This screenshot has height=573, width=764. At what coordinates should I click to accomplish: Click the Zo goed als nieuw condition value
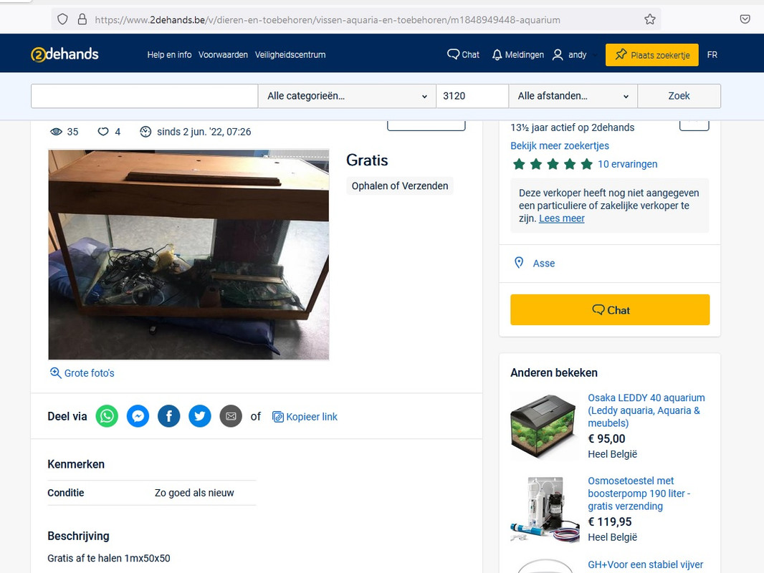pos(194,493)
